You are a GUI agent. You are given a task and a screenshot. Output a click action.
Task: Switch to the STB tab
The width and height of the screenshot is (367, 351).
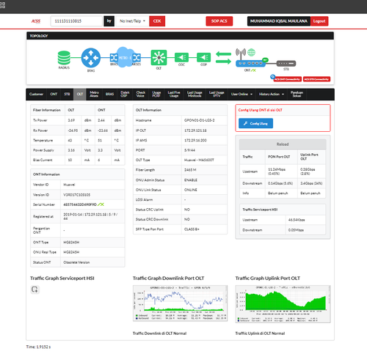[x=67, y=95]
